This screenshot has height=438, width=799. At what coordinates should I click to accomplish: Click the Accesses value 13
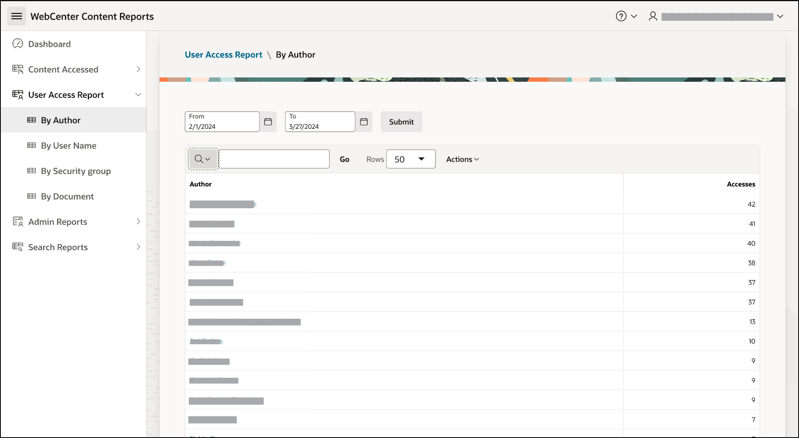(x=752, y=322)
